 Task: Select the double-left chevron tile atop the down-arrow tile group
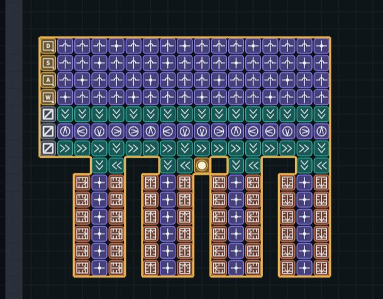tap(321, 165)
